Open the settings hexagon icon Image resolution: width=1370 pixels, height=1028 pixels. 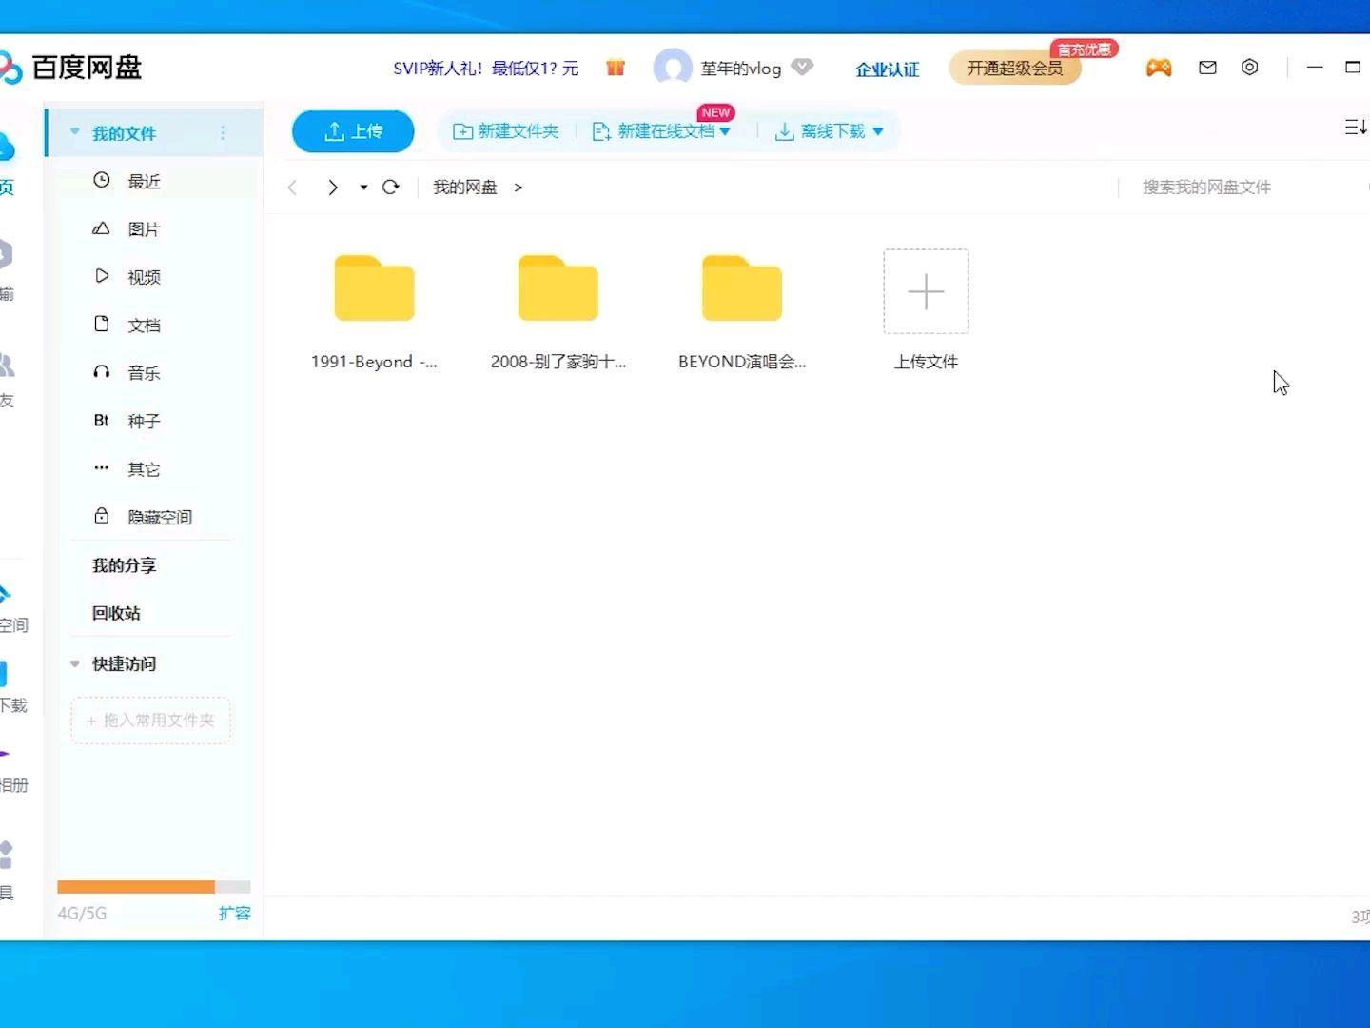coord(1250,68)
